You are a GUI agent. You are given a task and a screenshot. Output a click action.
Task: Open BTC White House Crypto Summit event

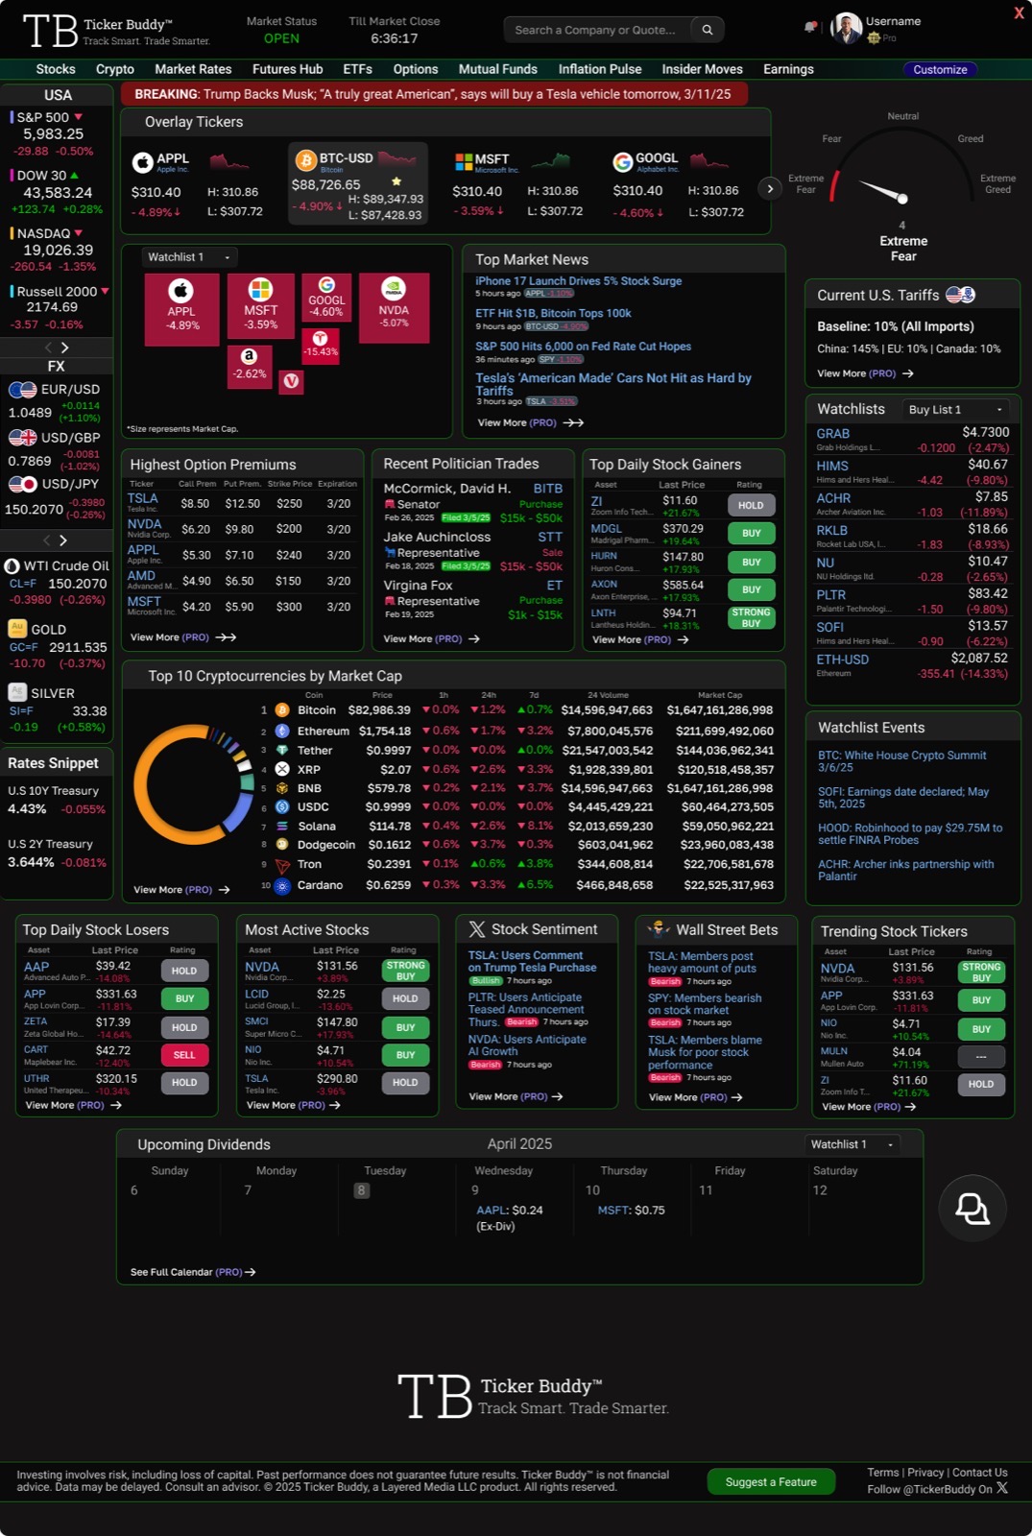901,761
